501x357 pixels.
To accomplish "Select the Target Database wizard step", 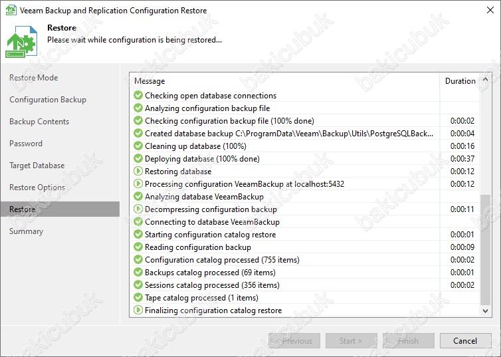I will [37, 166].
